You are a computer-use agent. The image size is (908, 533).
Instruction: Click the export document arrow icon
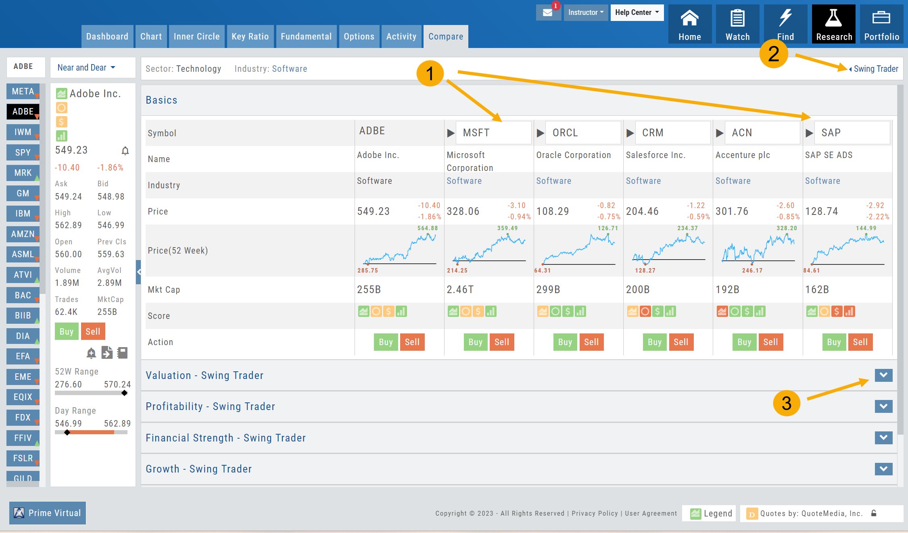pyautogui.click(x=107, y=353)
